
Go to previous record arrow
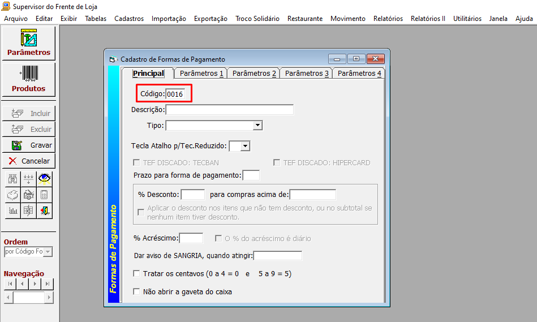point(22,284)
